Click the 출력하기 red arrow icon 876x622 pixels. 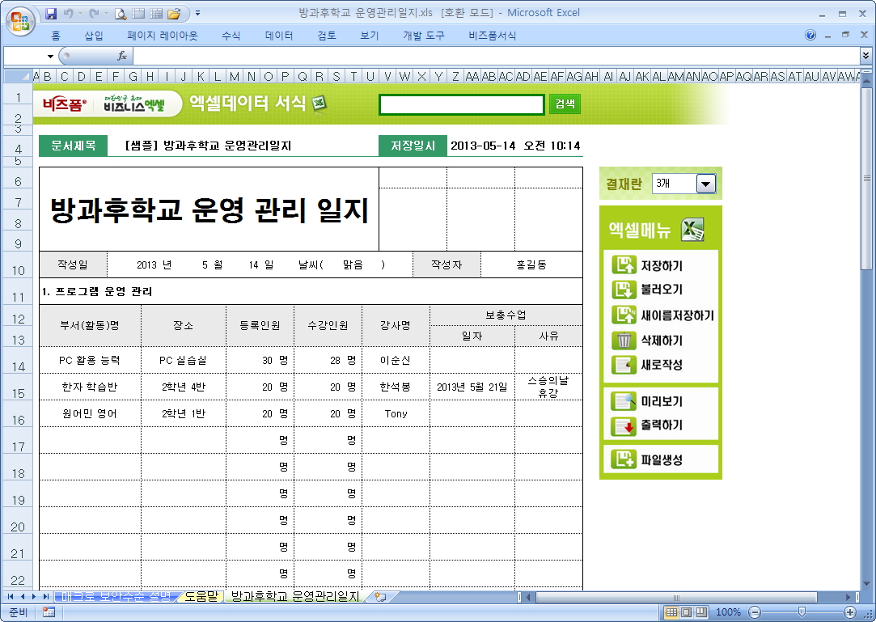(624, 425)
